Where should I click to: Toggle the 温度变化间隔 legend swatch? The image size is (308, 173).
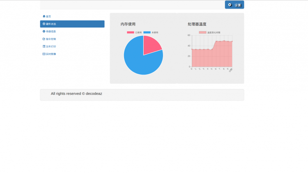coord(202,32)
